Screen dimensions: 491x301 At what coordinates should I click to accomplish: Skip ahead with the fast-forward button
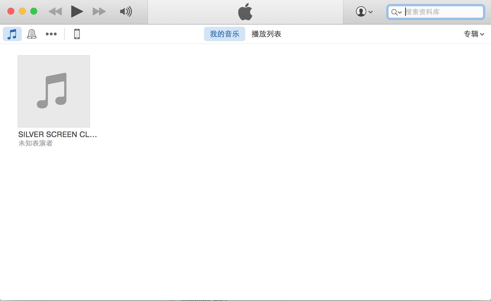(x=99, y=11)
